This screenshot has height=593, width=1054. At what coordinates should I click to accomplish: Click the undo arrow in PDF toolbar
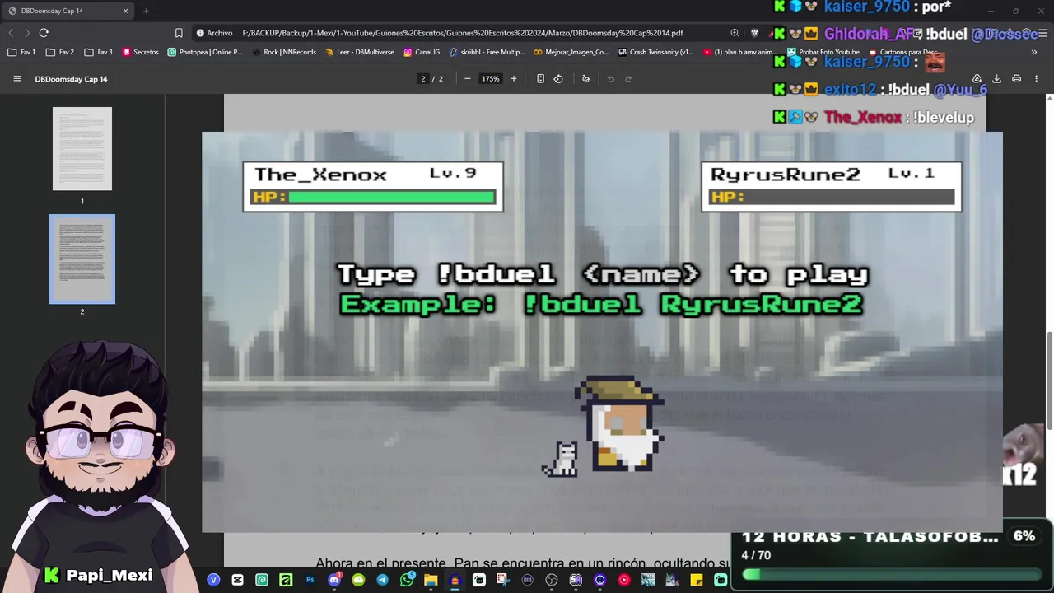(610, 79)
